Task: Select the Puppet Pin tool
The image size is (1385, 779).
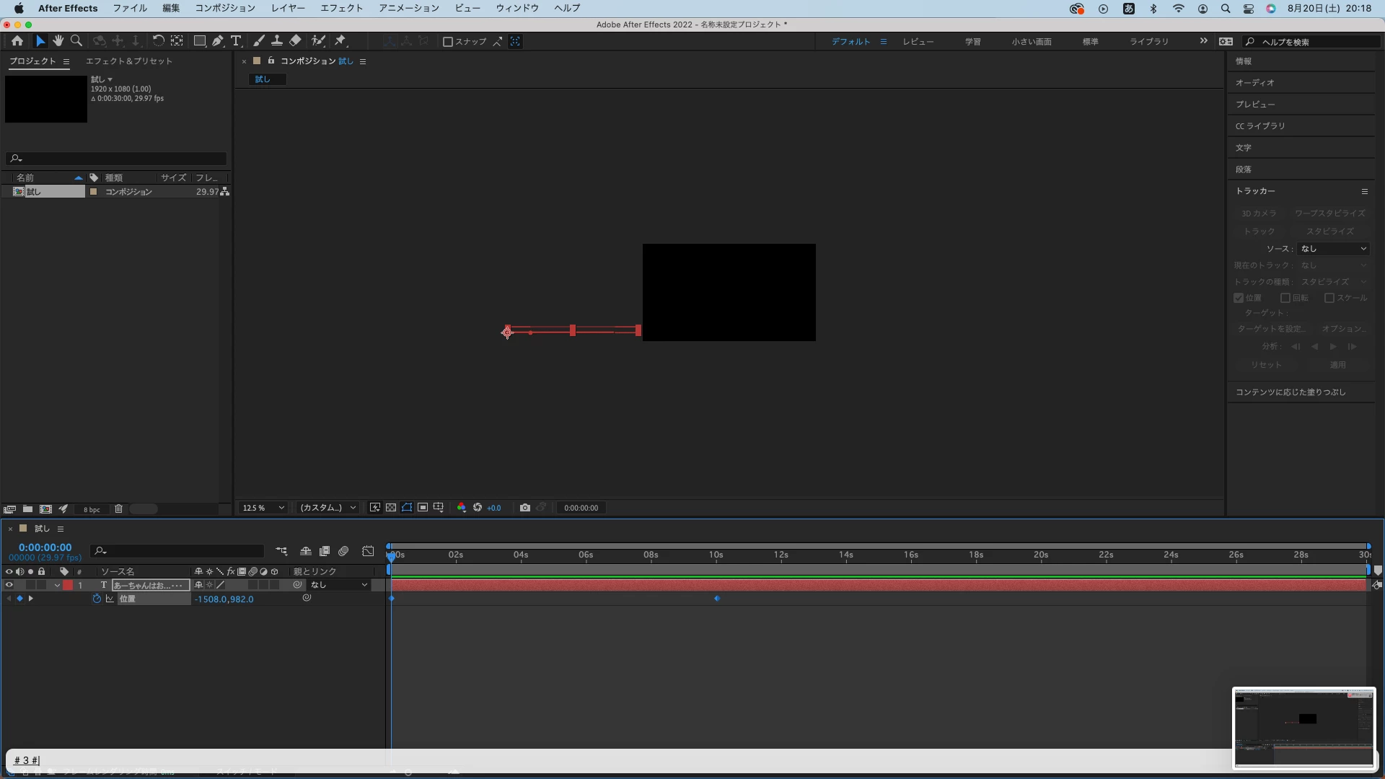Action: coord(341,41)
